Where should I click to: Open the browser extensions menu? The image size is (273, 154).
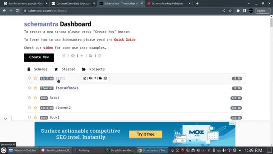click(x=238, y=11)
